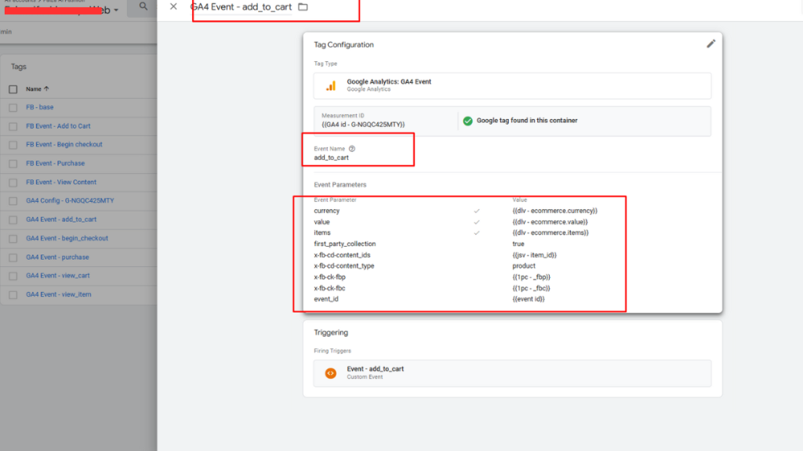Click the x-fb-cd-content_ids parameter name

click(x=342, y=255)
